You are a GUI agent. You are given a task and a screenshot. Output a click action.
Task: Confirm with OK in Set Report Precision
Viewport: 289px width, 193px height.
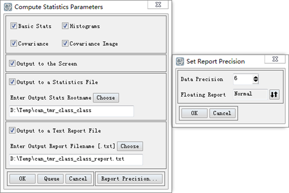[194, 113]
